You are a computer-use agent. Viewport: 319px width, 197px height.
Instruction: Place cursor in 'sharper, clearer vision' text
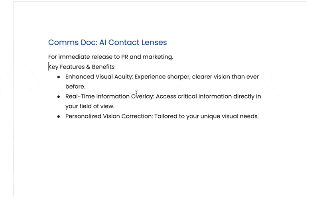pyautogui.click(x=203, y=77)
